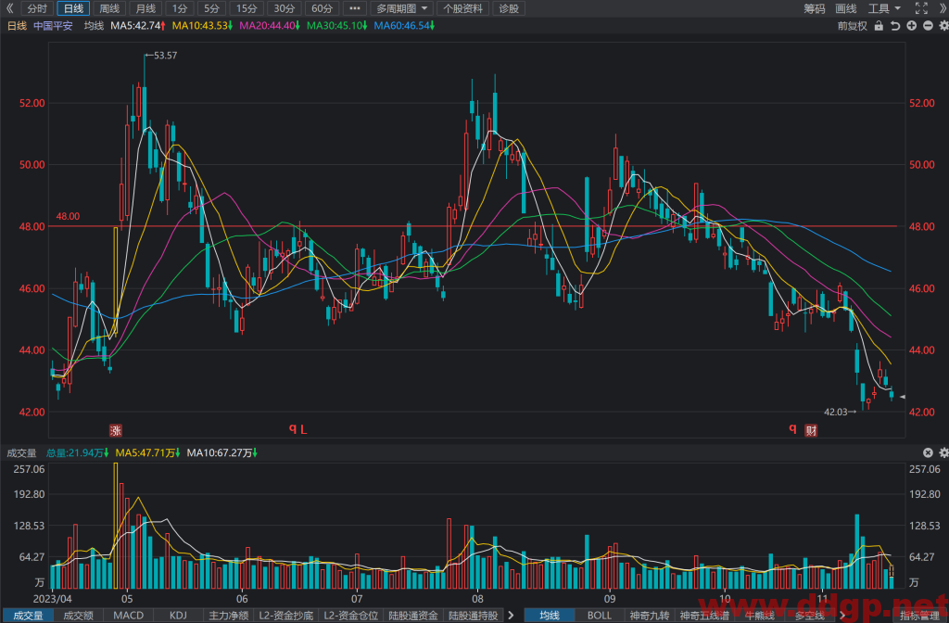Viewport: 949px width, 623px height.
Task: Toggle fullscreen chart view icon
Action: (921, 8)
